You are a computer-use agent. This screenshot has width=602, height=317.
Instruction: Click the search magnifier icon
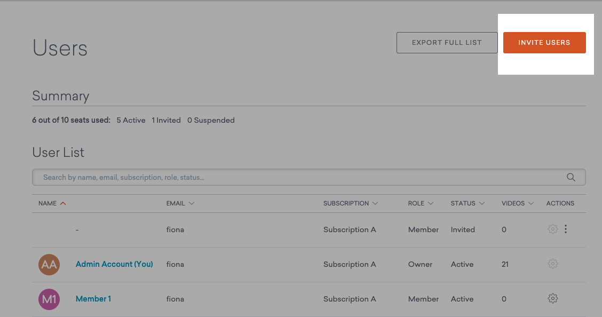tap(571, 177)
